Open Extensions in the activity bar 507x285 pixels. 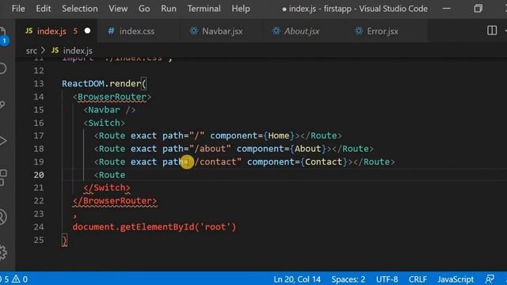click(x=2, y=177)
